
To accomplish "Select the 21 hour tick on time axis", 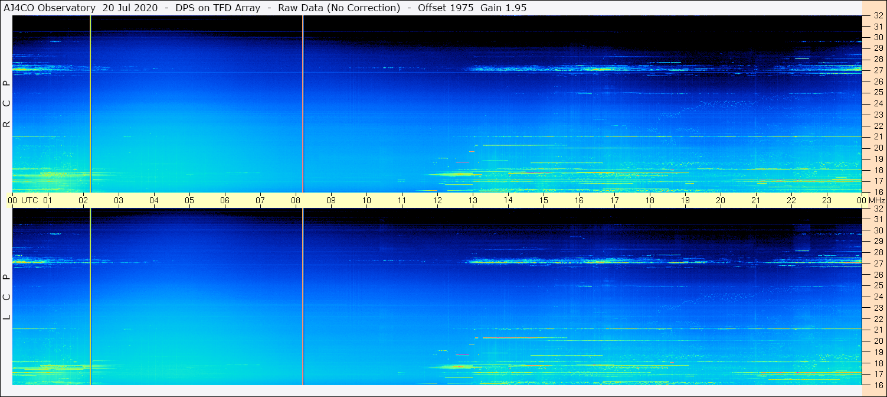I will pos(756,201).
